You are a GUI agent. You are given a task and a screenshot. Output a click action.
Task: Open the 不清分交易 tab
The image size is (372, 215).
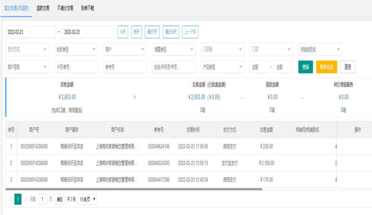coord(65,8)
